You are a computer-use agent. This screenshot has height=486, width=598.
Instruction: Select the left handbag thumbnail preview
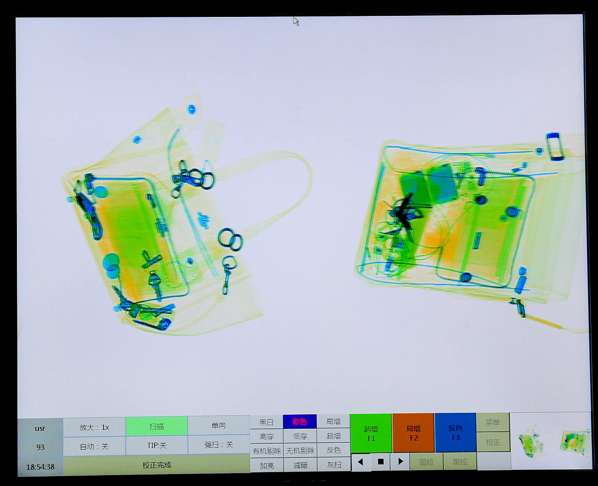pyautogui.click(x=530, y=441)
